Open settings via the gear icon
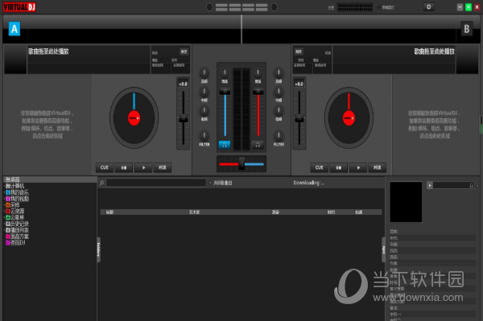The height and width of the screenshot is (321, 483). click(x=428, y=6)
